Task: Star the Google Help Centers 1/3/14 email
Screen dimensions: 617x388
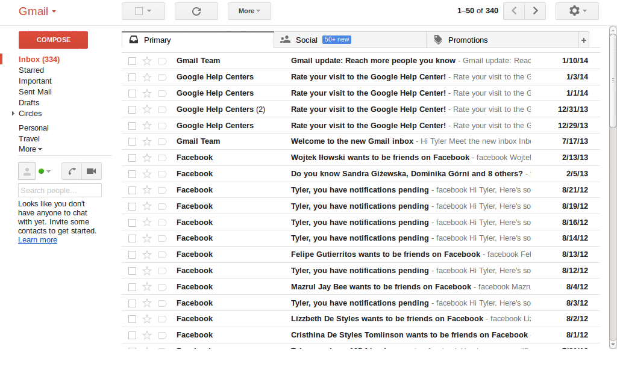Action: pos(147,77)
